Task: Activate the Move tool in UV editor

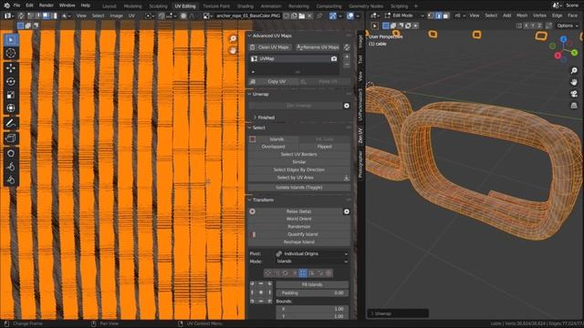Action: click(x=11, y=67)
